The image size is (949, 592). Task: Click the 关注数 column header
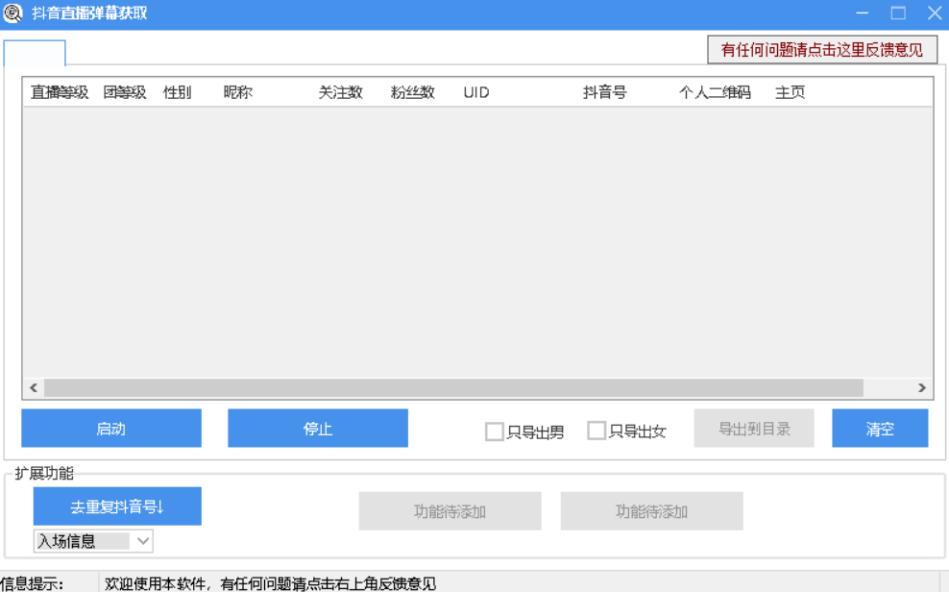(x=340, y=92)
